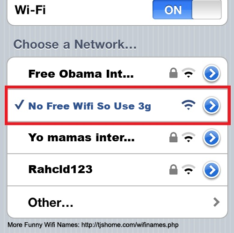Viewport: 234px width, 233px height.
Task: Tap lock icon beside Rahcld123
Action: (174, 169)
